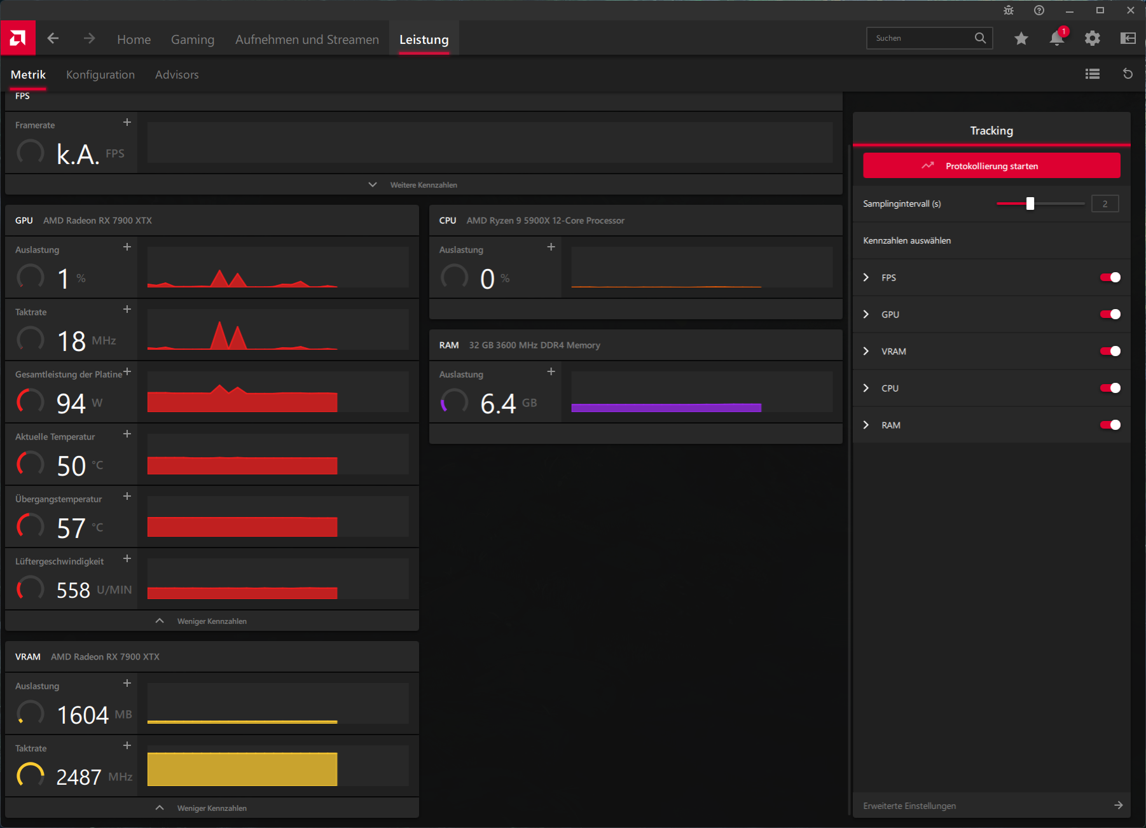
Task: Click '32 GB 3600 MHz DDR4 Memory' label
Action: click(x=535, y=345)
